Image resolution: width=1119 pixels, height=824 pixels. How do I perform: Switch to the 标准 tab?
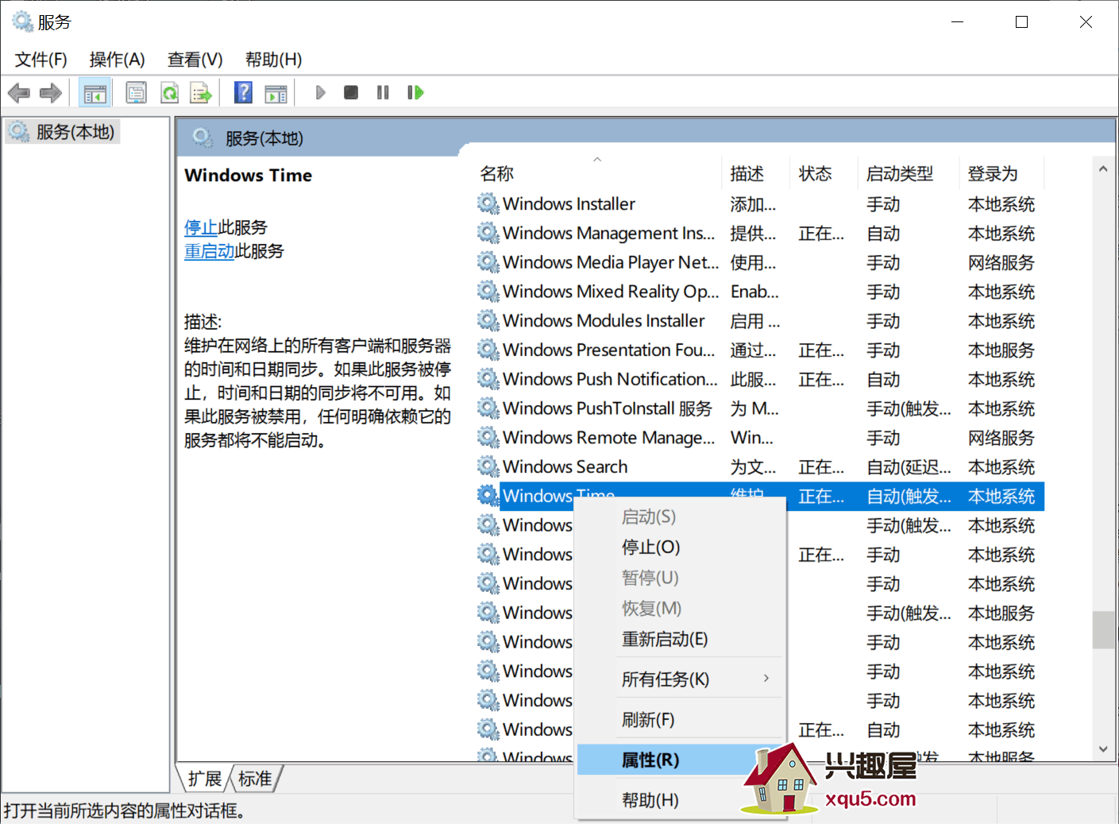click(255, 779)
